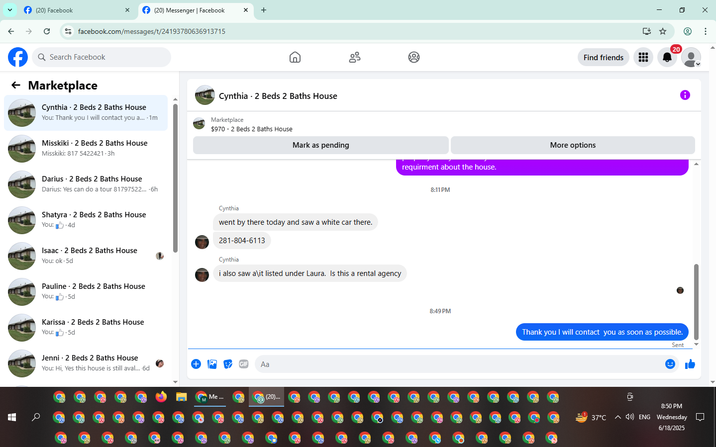This screenshot has width=716, height=447.
Task: Focus the Search Facebook field
Action: (102, 57)
